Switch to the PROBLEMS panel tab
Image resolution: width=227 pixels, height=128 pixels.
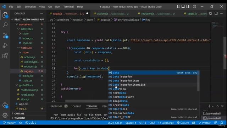point(56,106)
